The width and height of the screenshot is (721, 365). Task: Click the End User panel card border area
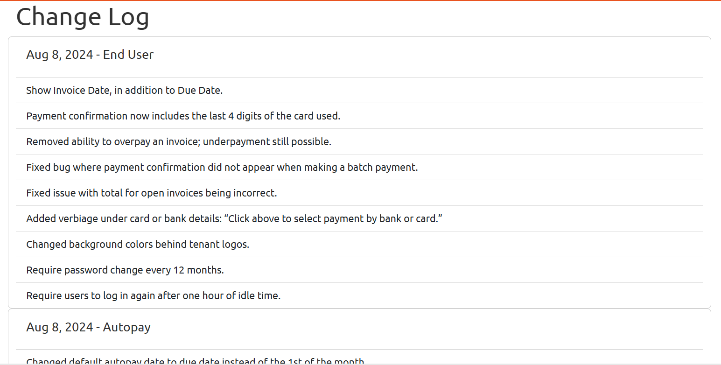[359, 172]
